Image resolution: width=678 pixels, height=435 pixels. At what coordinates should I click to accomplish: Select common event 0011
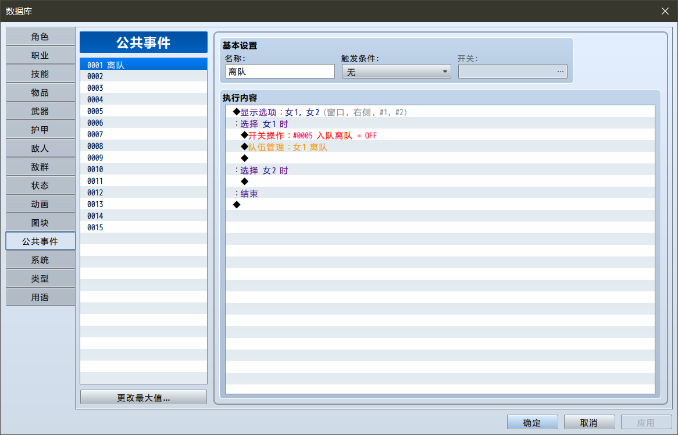point(144,181)
